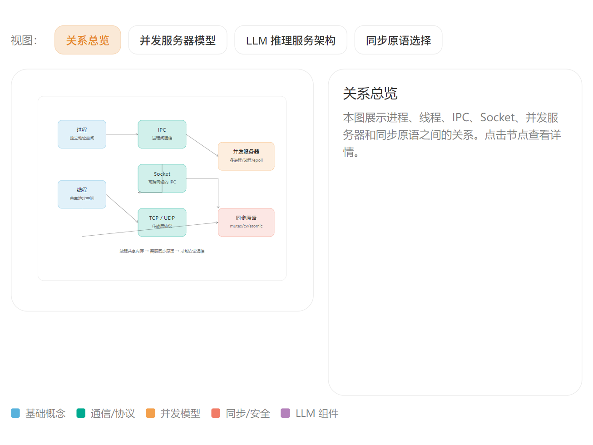
Task: Click the purple LLM 组件 legend swatch
Action: [285, 413]
